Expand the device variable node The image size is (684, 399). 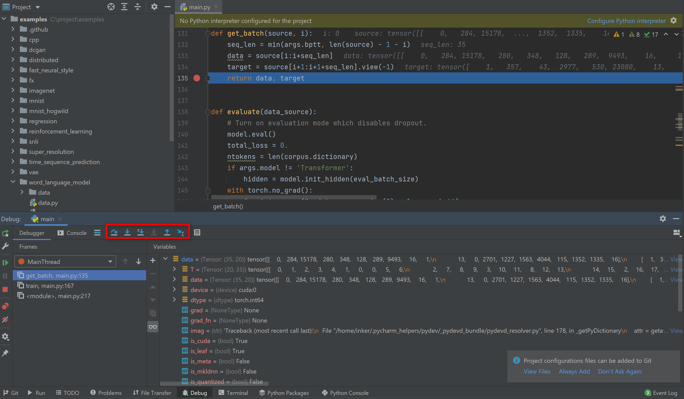(x=174, y=290)
